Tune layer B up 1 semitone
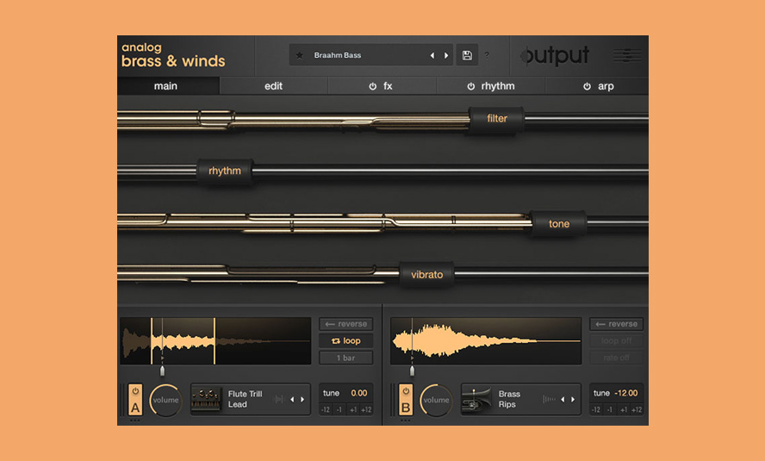The height and width of the screenshot is (461, 765). point(623,410)
